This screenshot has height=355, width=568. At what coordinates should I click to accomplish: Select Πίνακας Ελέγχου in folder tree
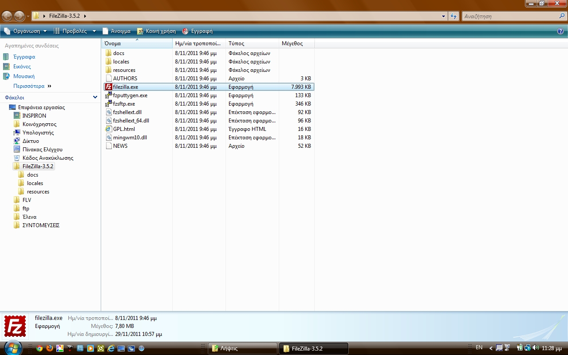click(x=43, y=150)
